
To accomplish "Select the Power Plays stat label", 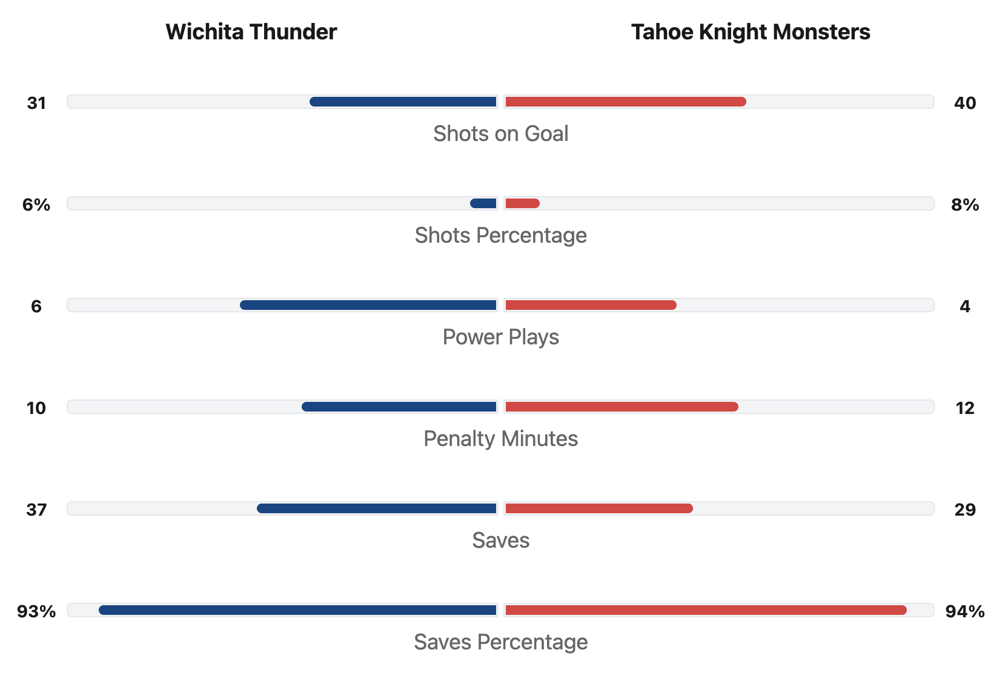I will pyautogui.click(x=500, y=337).
